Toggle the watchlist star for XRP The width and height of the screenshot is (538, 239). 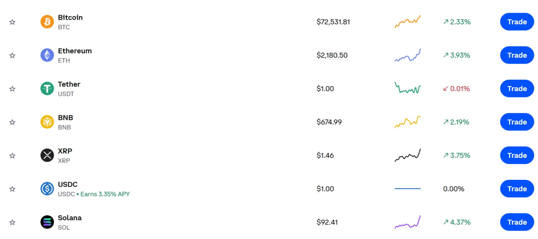point(13,156)
